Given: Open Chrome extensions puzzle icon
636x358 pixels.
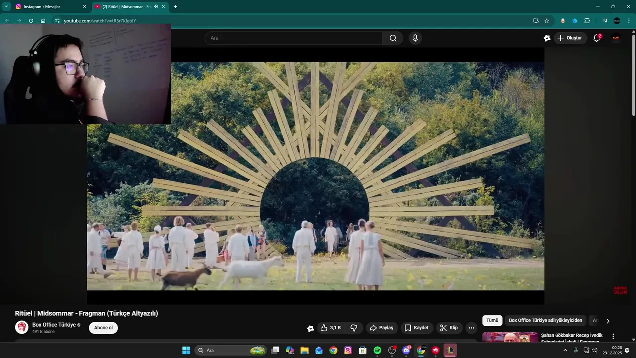Looking at the screenshot, I should (x=587, y=21).
